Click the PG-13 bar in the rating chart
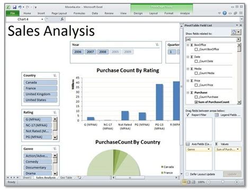The width and height of the screenshot is (251, 191). (x=159, y=102)
